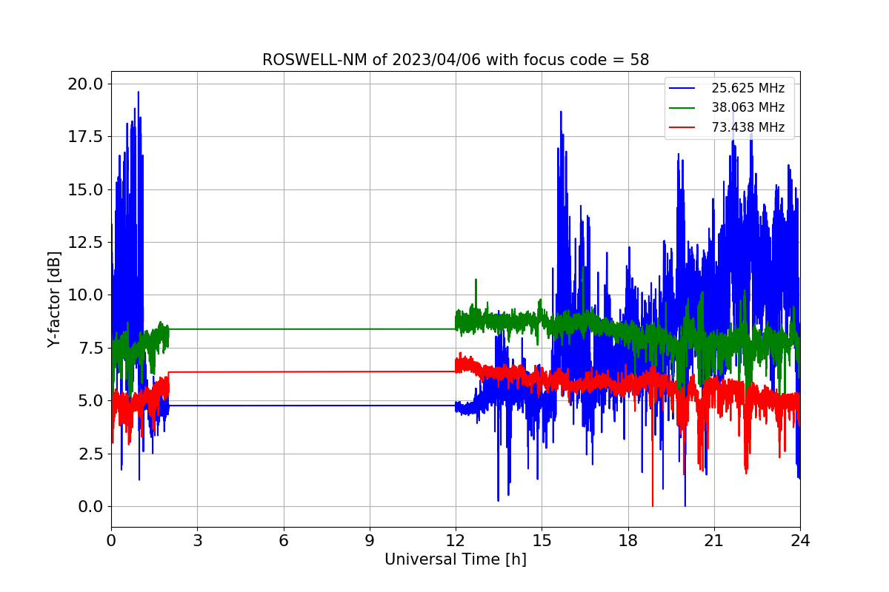Click the 3 x-axis tick label
889x592 pixels.
pyautogui.click(x=197, y=541)
